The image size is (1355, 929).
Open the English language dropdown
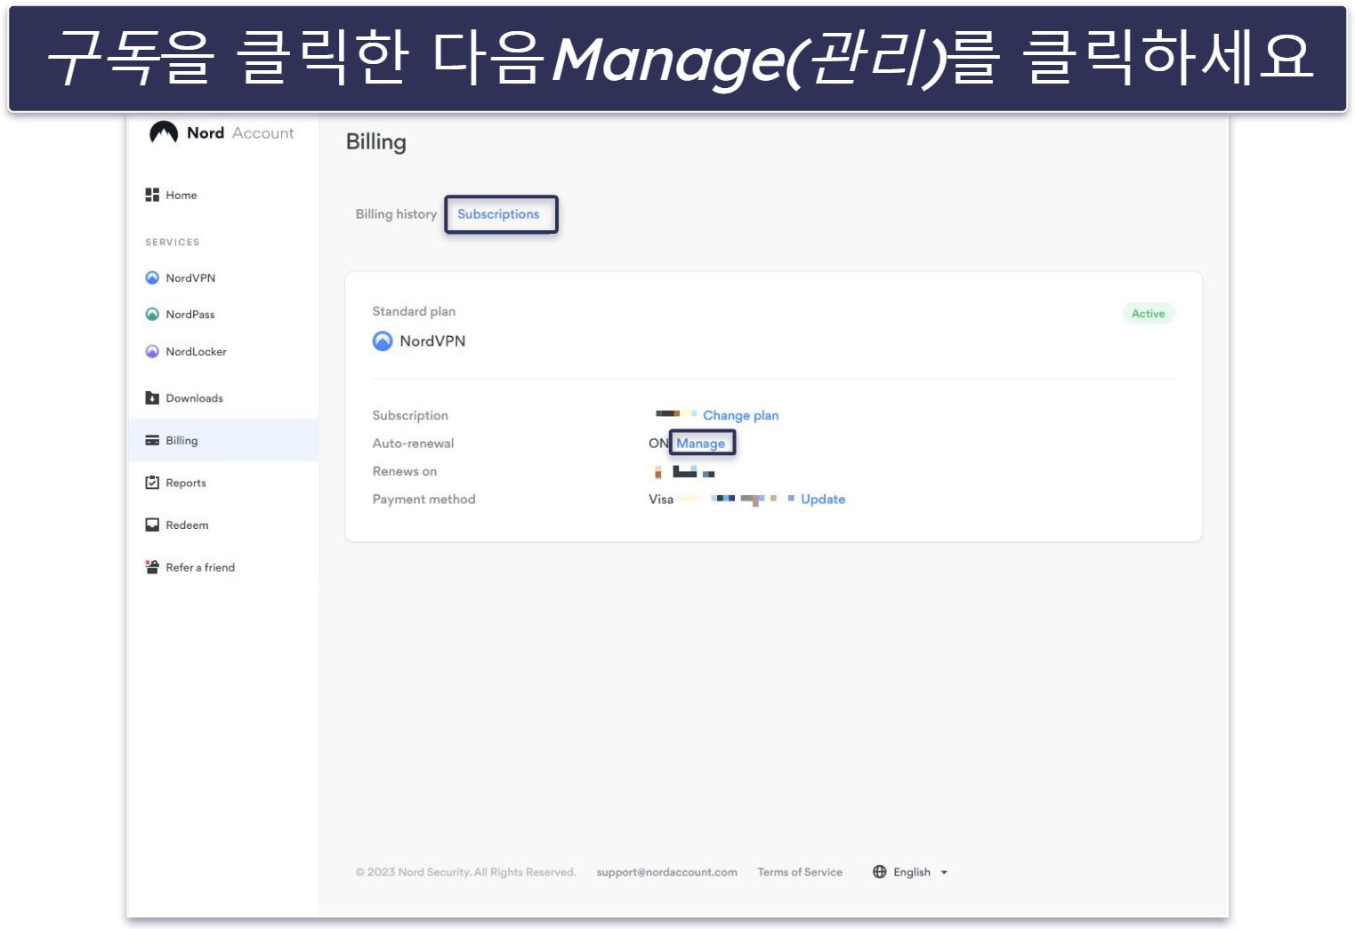pyautogui.click(x=910, y=872)
